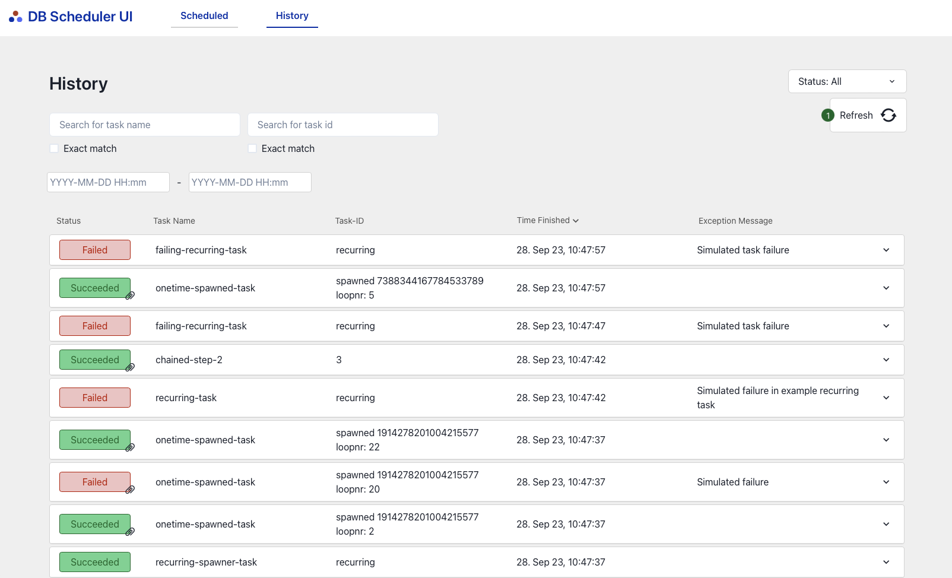Click Simulated failure in example recurring task message
Image resolution: width=952 pixels, height=578 pixels.
[778, 398]
